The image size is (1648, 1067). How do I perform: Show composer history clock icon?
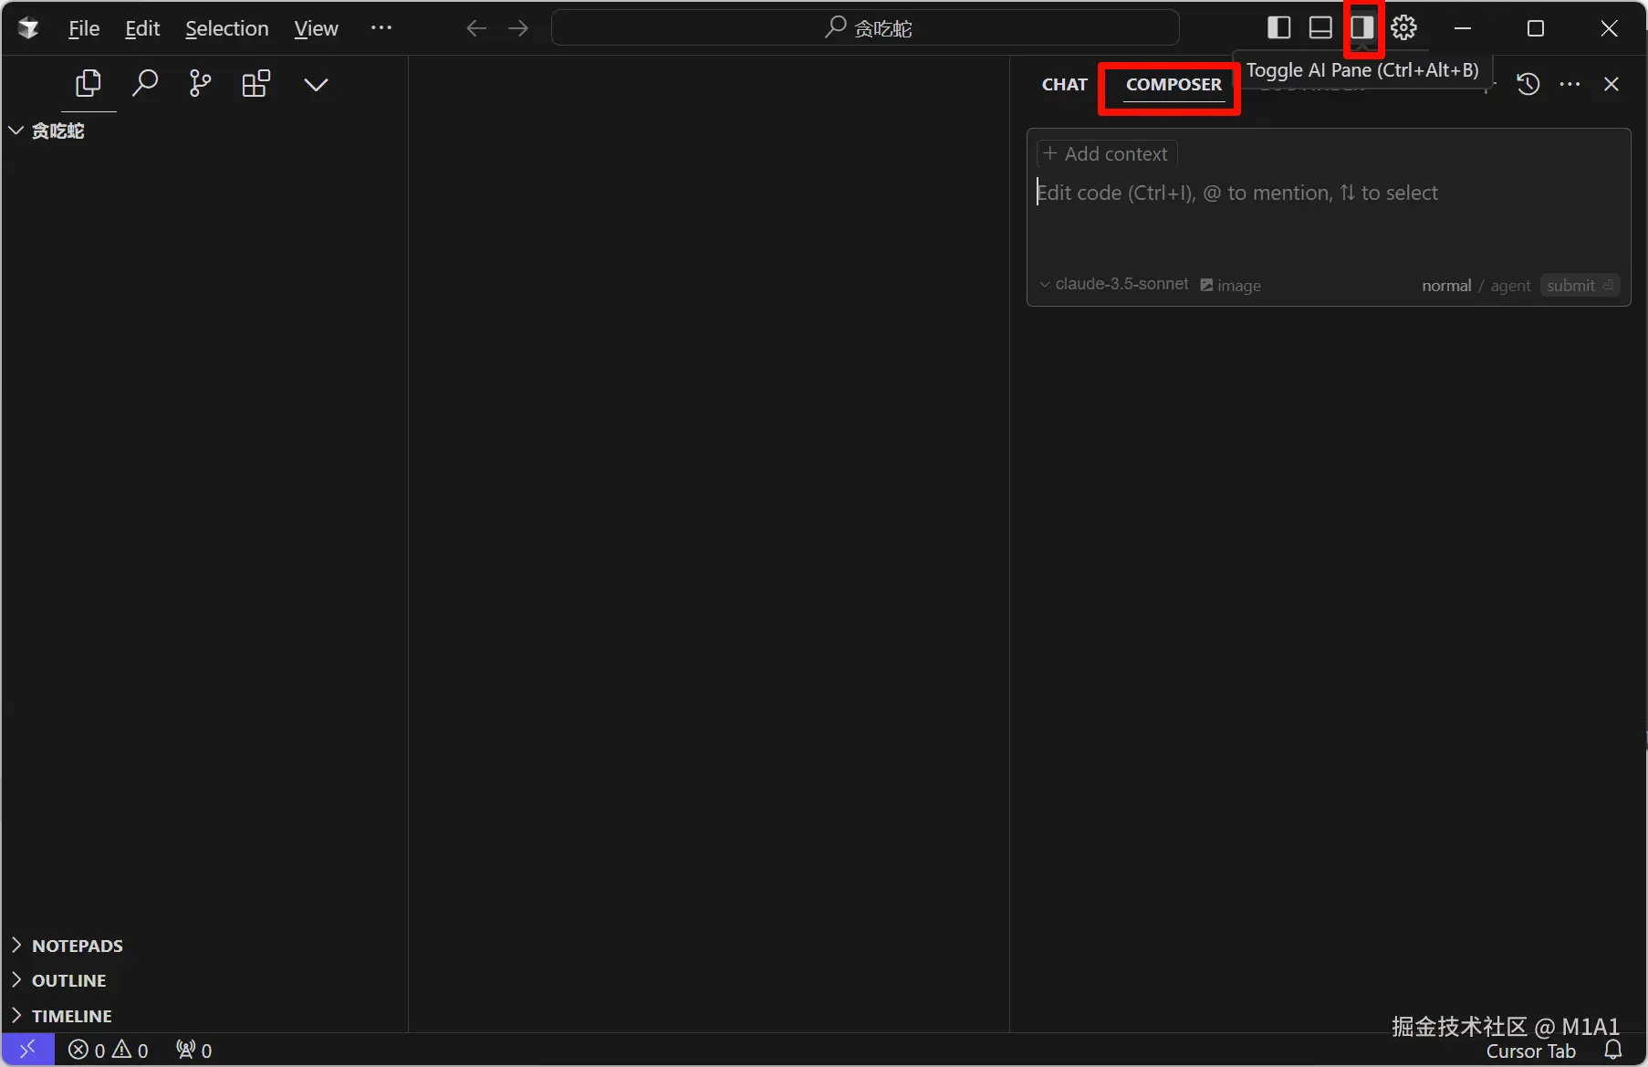[1528, 84]
